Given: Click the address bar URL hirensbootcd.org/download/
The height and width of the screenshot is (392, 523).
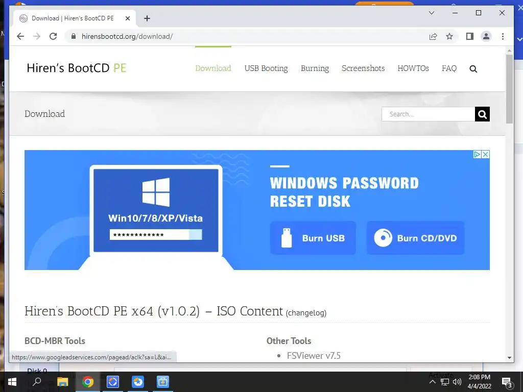Looking at the screenshot, I should [x=127, y=36].
